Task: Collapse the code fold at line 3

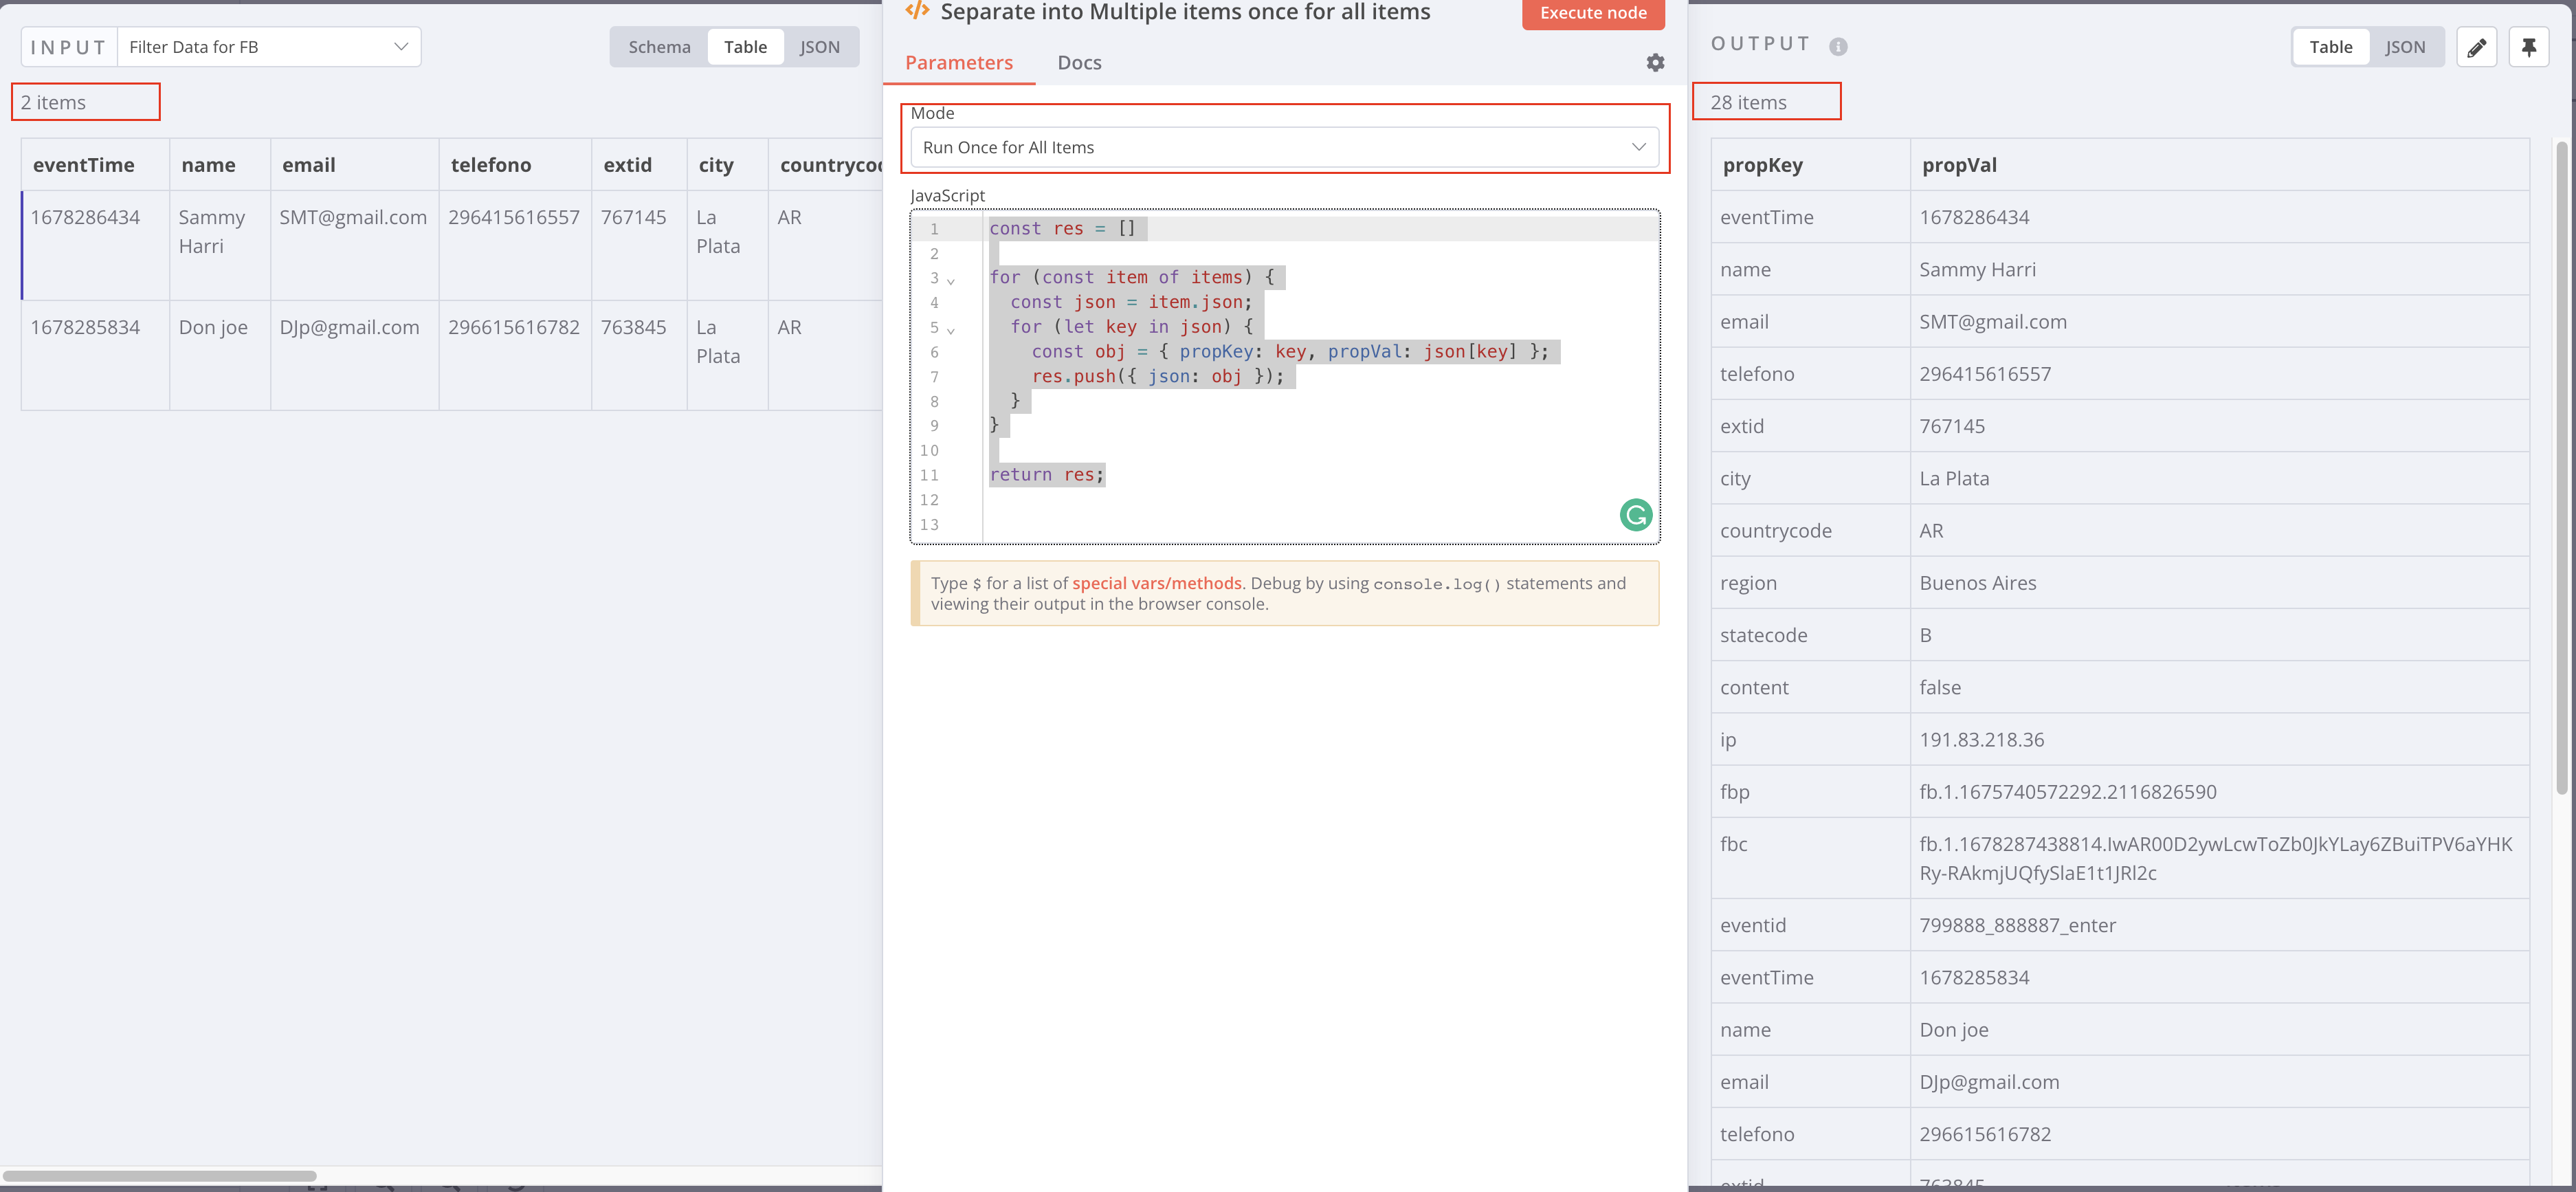Action: 951,280
